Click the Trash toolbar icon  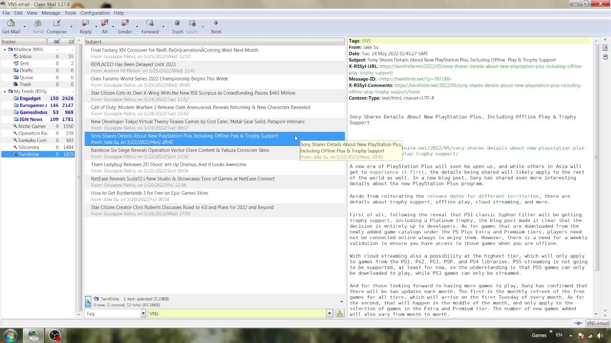[177, 23]
